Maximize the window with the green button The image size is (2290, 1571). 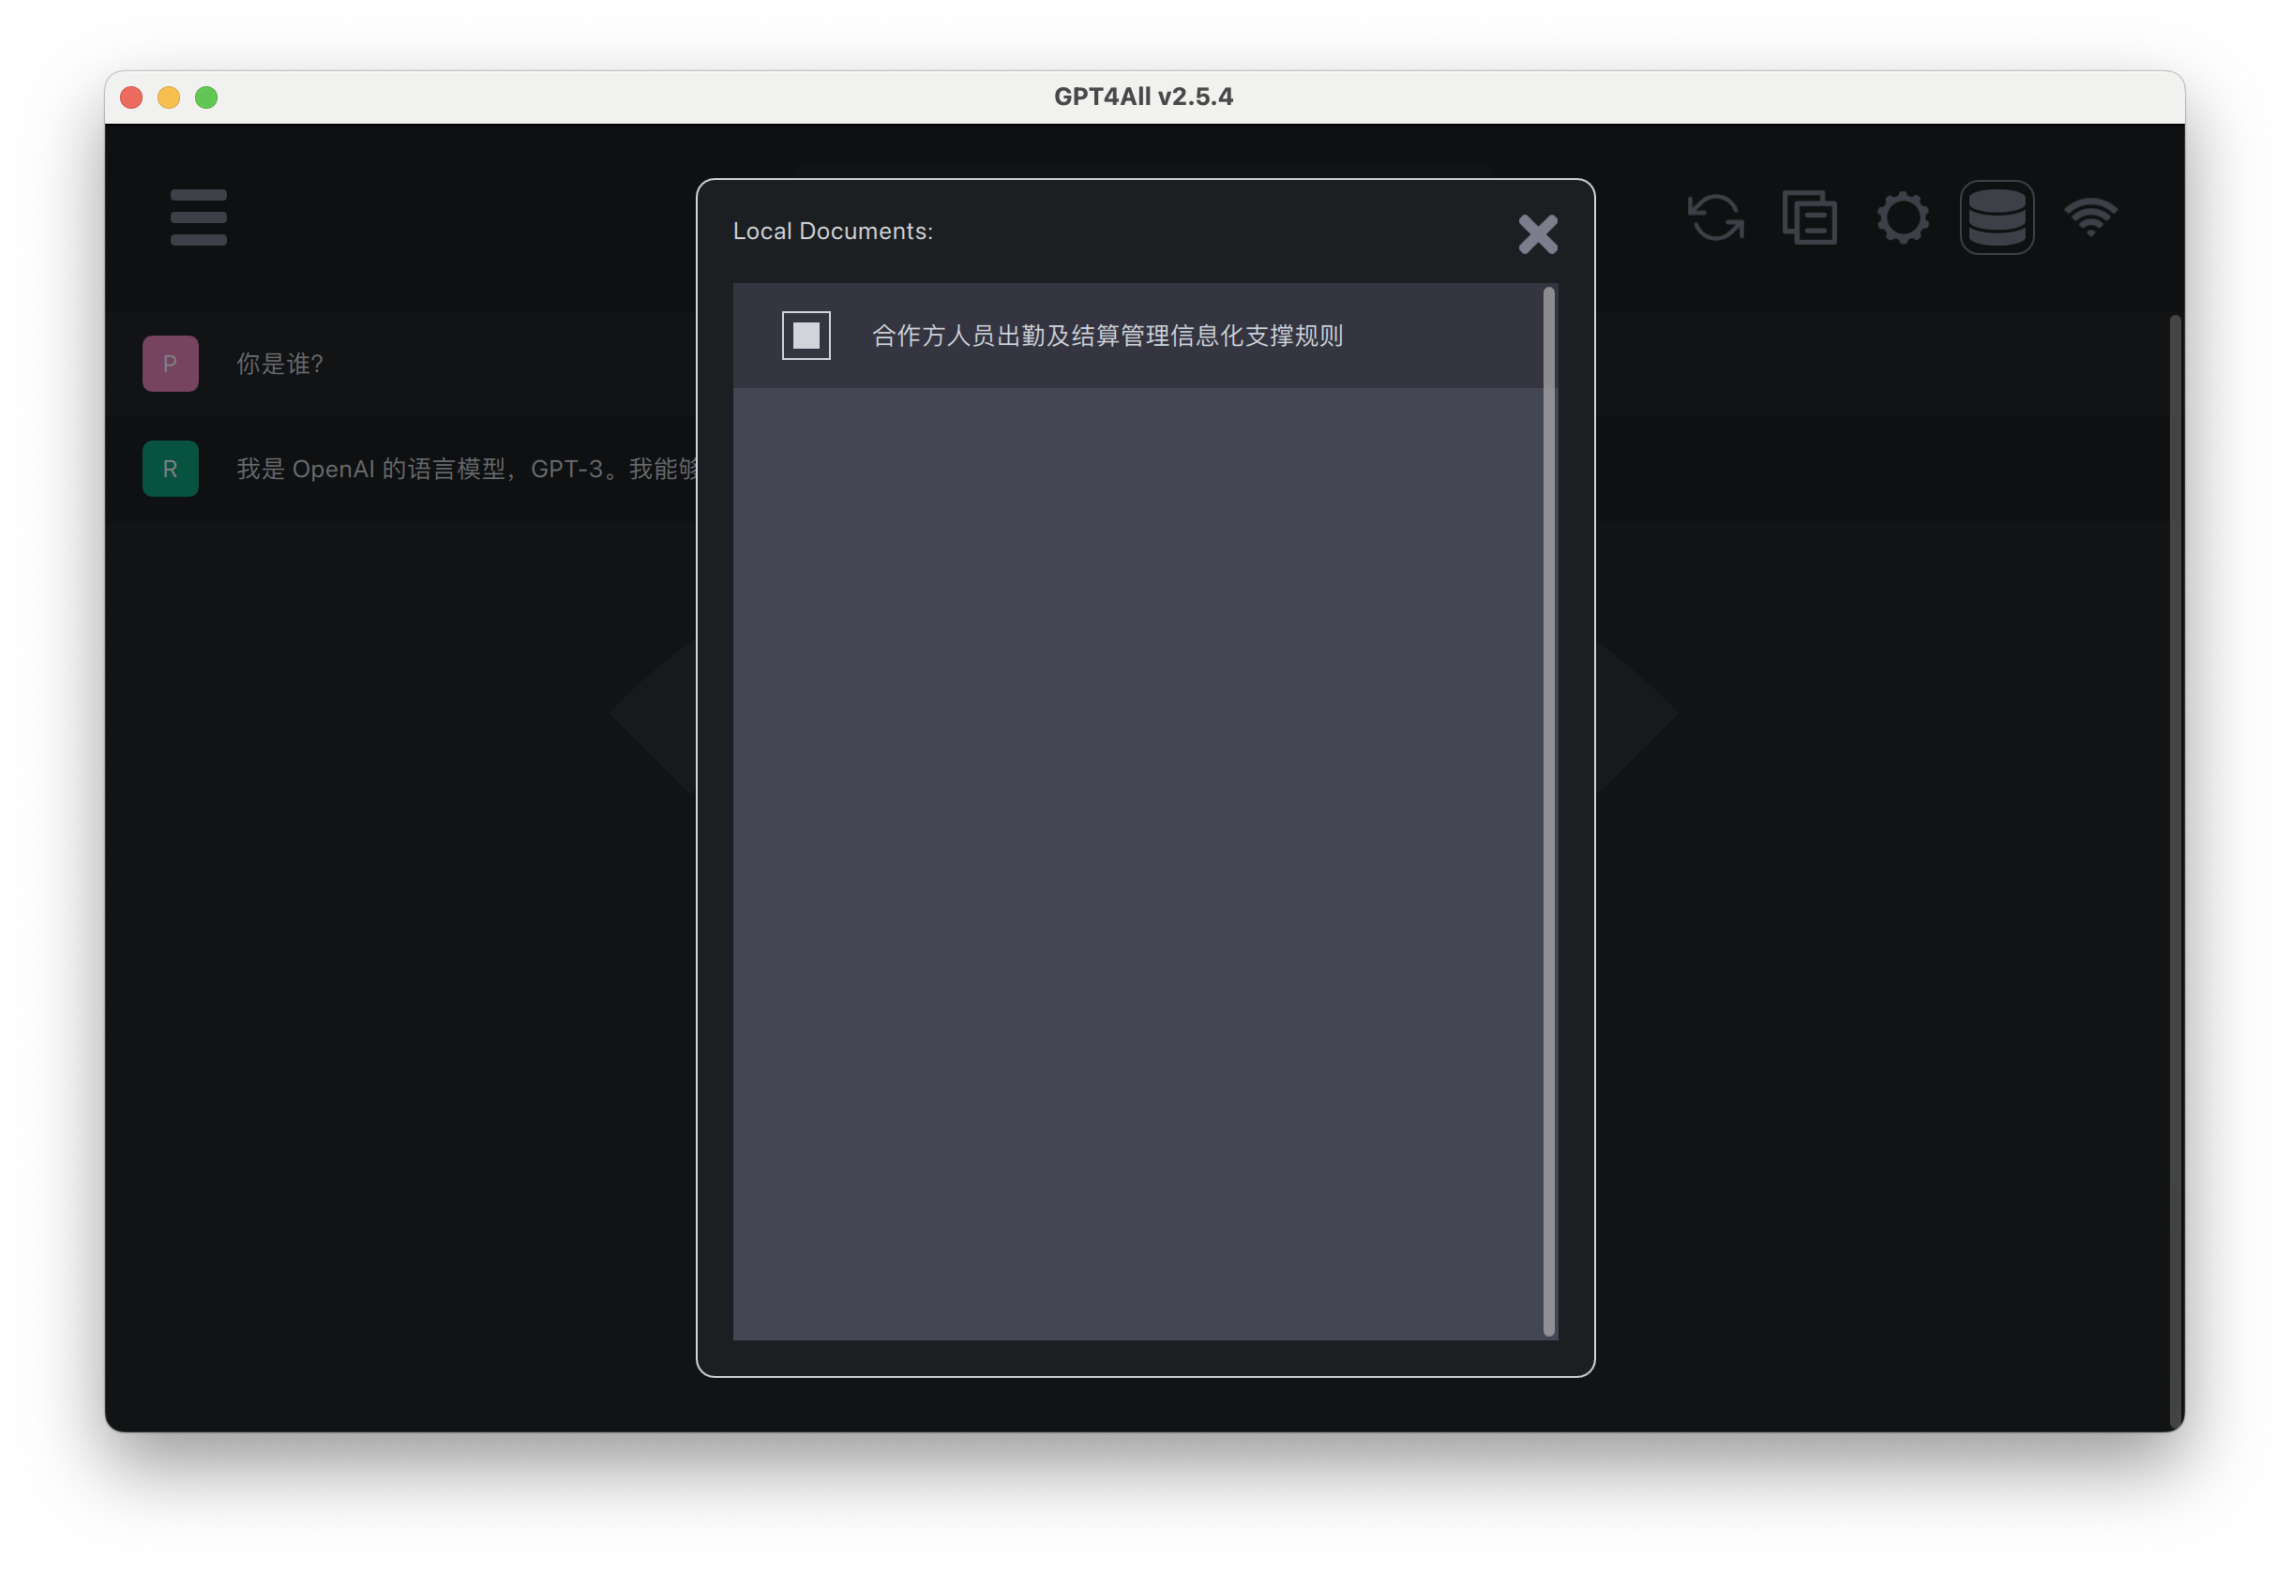[x=206, y=97]
